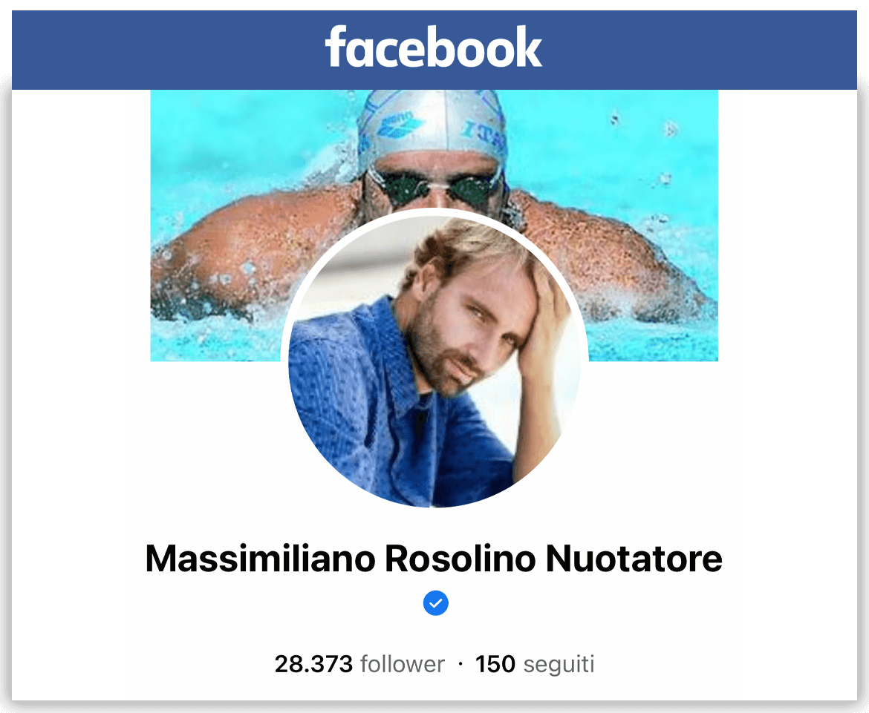Image resolution: width=869 pixels, height=713 pixels.
Task: Open the circular profile picture
Action: coord(434,358)
